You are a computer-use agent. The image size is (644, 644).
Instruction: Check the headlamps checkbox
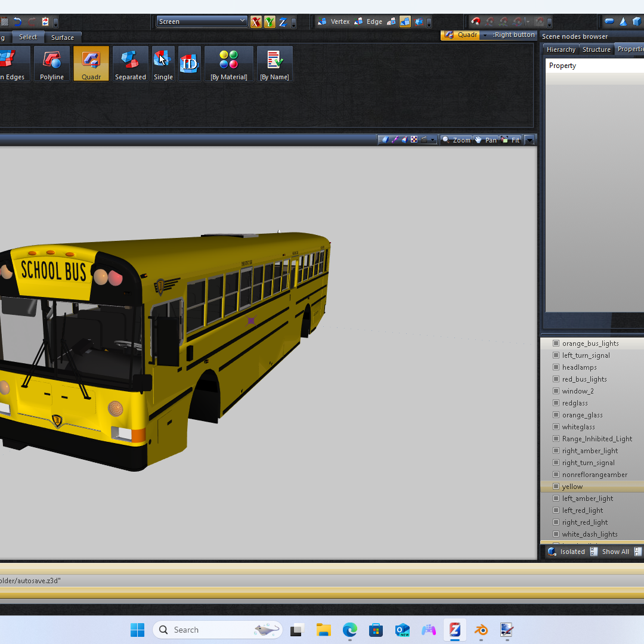click(556, 367)
